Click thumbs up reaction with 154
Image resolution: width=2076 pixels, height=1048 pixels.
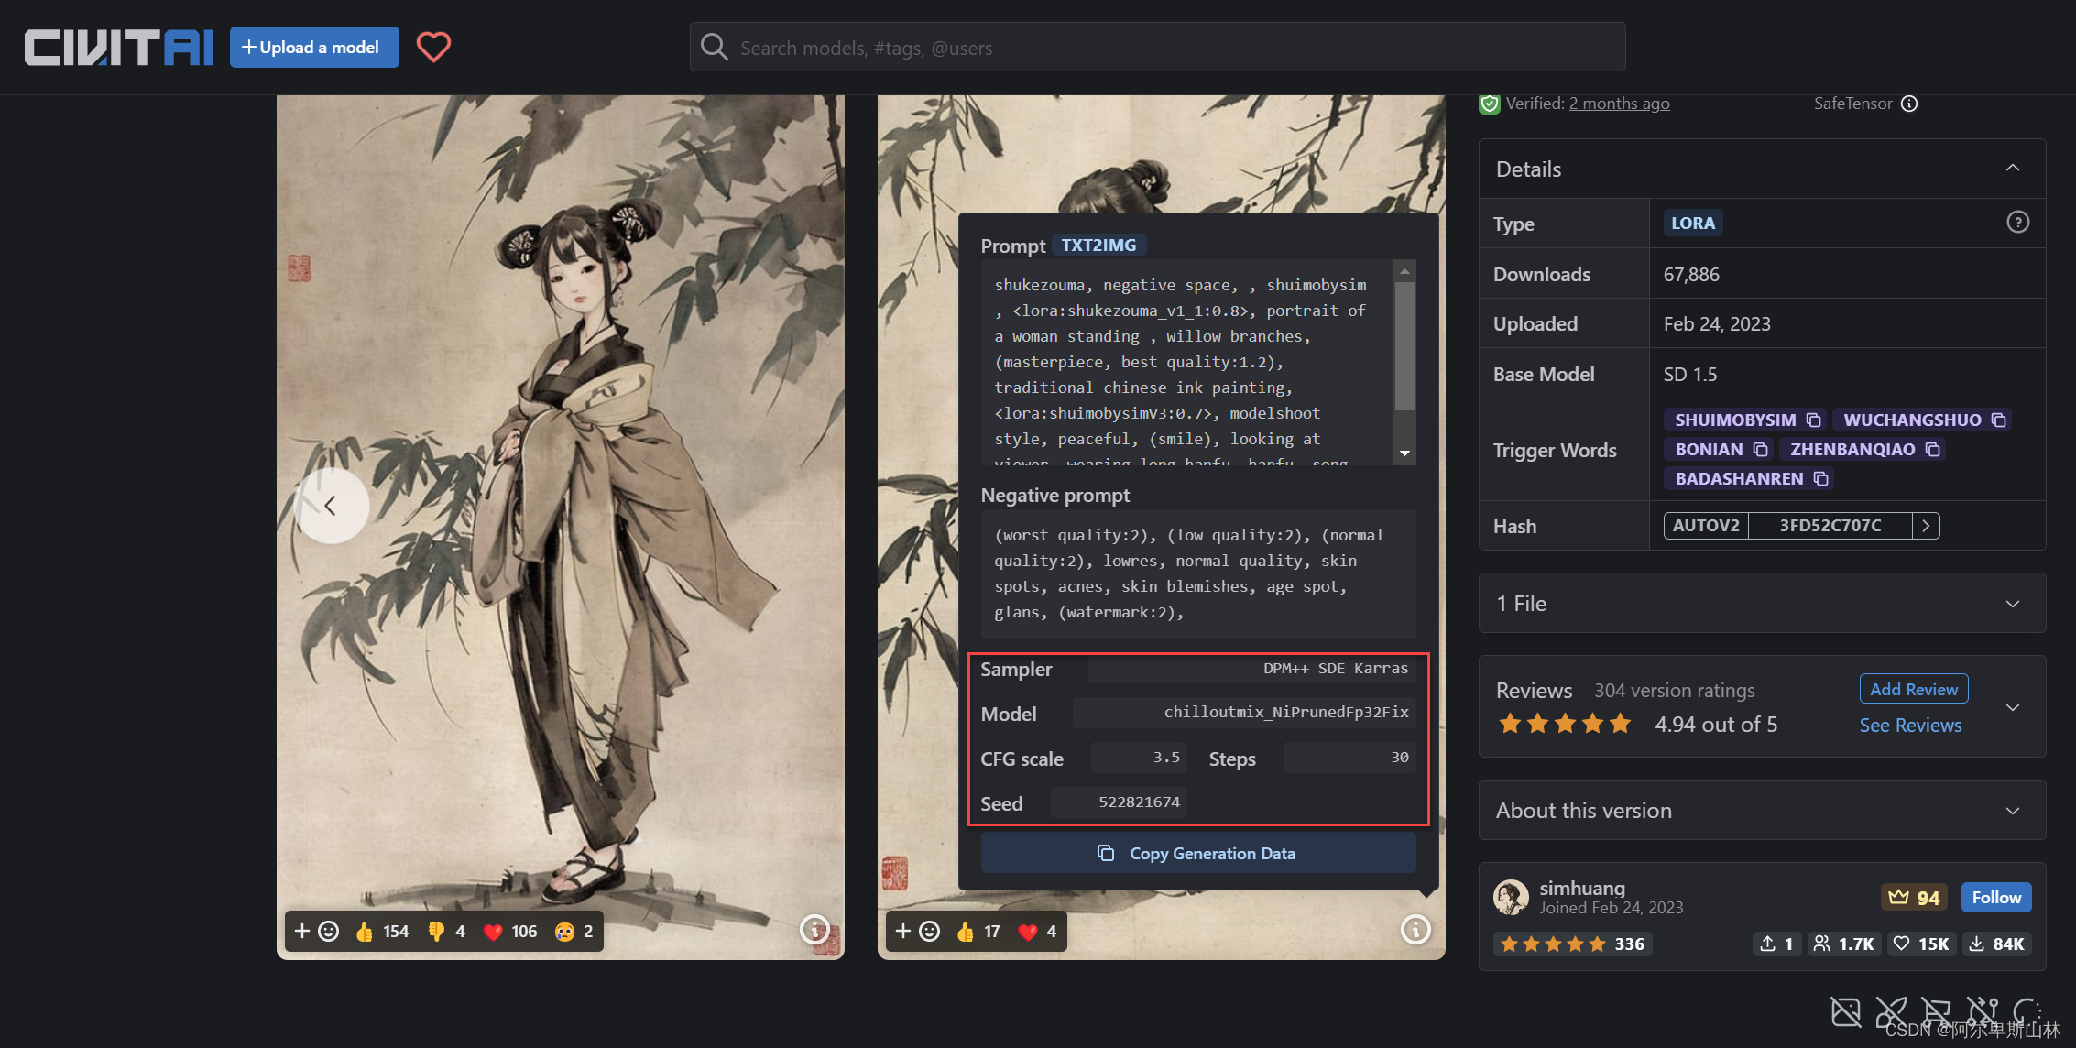click(382, 932)
